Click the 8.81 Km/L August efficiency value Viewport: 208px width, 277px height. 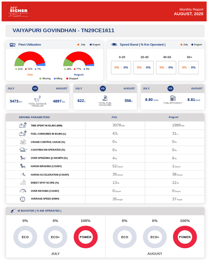click(194, 100)
